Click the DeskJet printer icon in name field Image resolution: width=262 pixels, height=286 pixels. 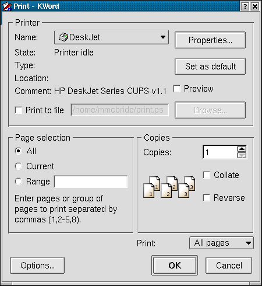click(63, 37)
